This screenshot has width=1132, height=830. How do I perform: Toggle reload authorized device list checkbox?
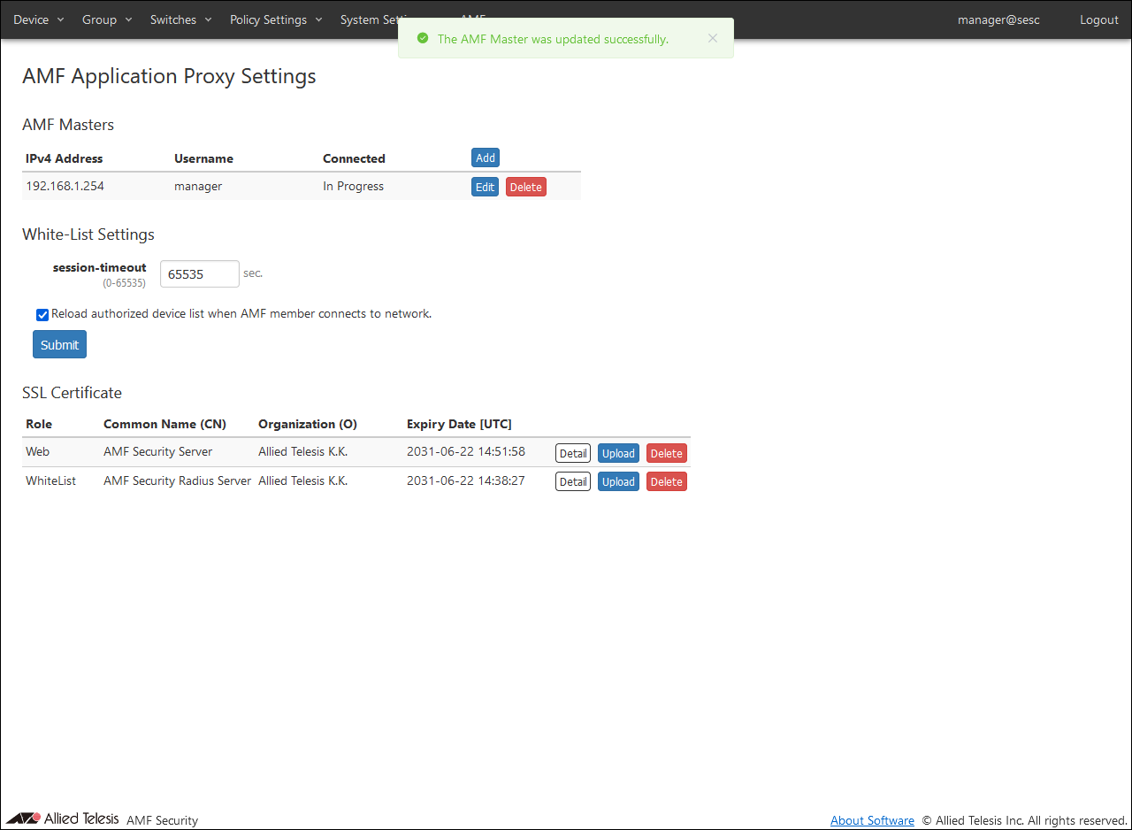[42, 315]
